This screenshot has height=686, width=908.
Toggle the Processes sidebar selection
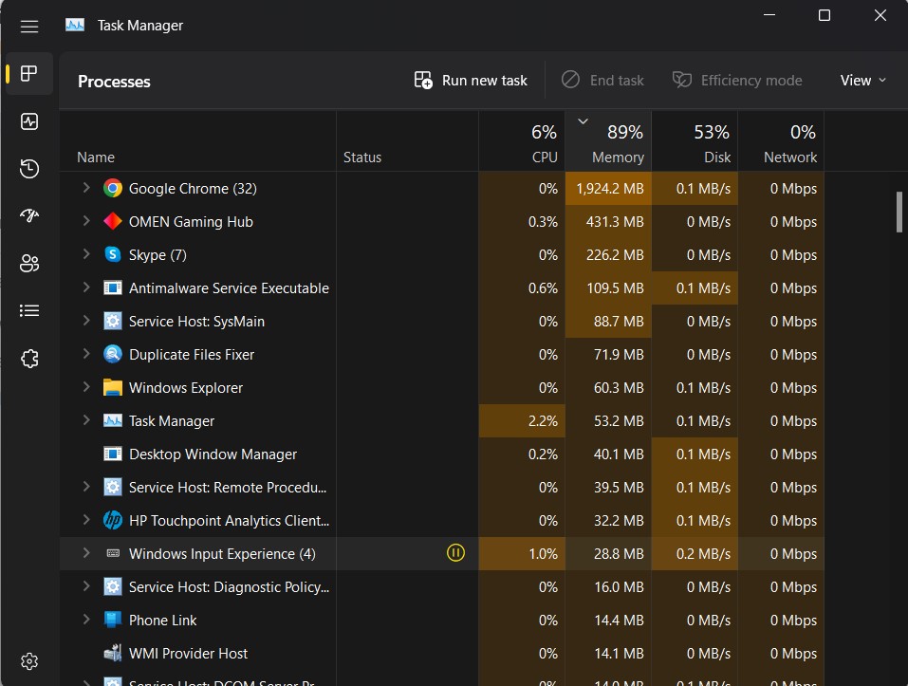pos(28,73)
